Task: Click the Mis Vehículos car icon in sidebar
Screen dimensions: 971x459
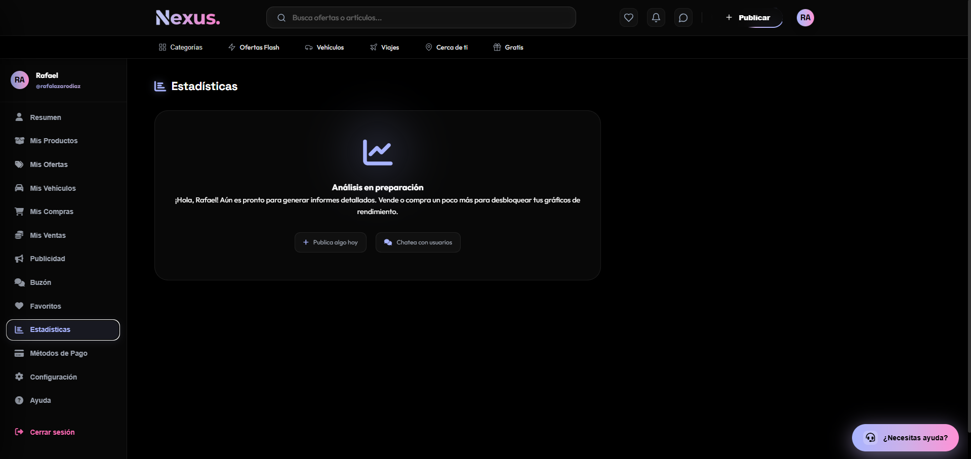Action: [19, 188]
